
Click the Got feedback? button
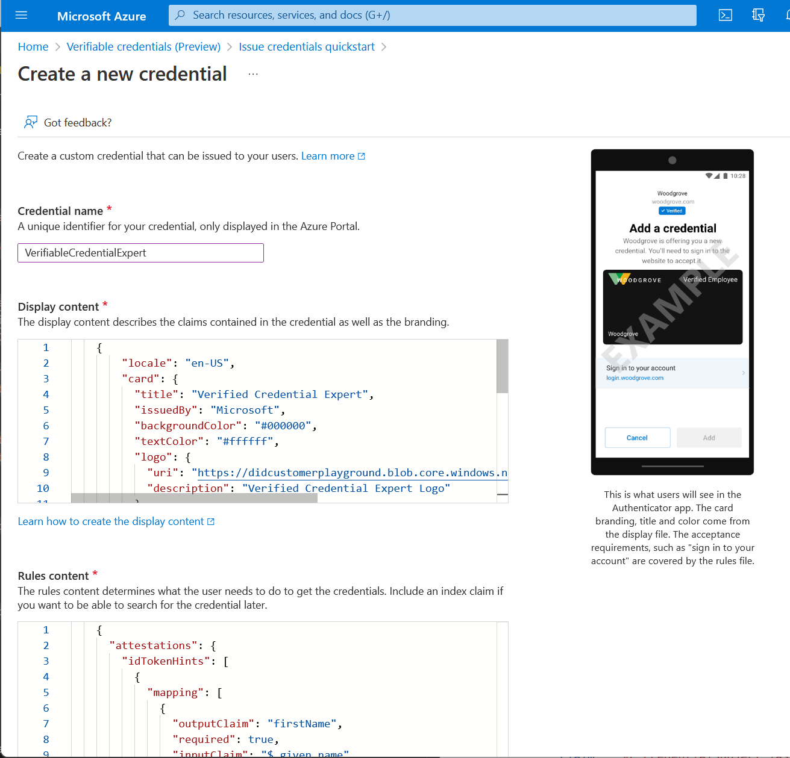tap(67, 122)
